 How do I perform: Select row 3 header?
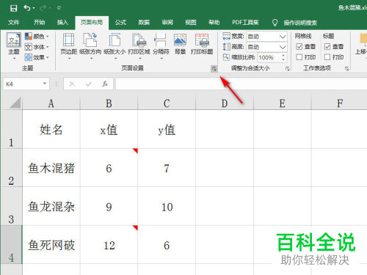(11, 206)
